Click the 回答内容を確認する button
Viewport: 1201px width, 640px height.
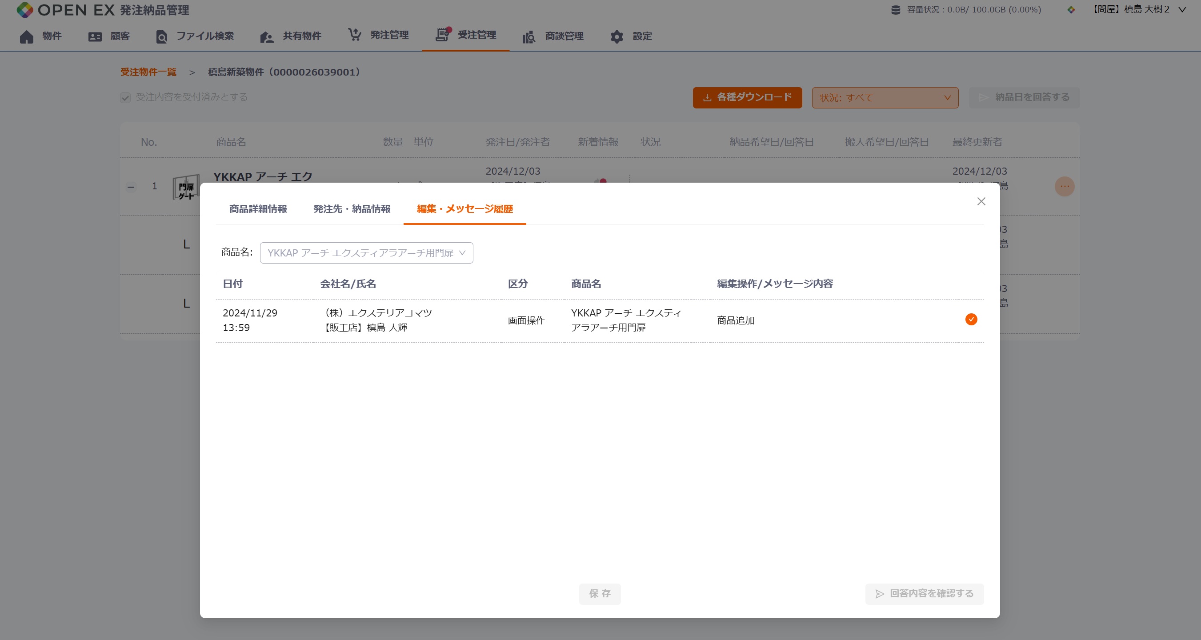pyautogui.click(x=924, y=594)
